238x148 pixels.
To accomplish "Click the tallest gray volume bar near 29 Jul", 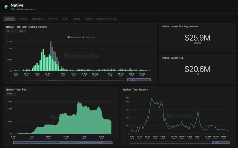I will click(x=51, y=48).
